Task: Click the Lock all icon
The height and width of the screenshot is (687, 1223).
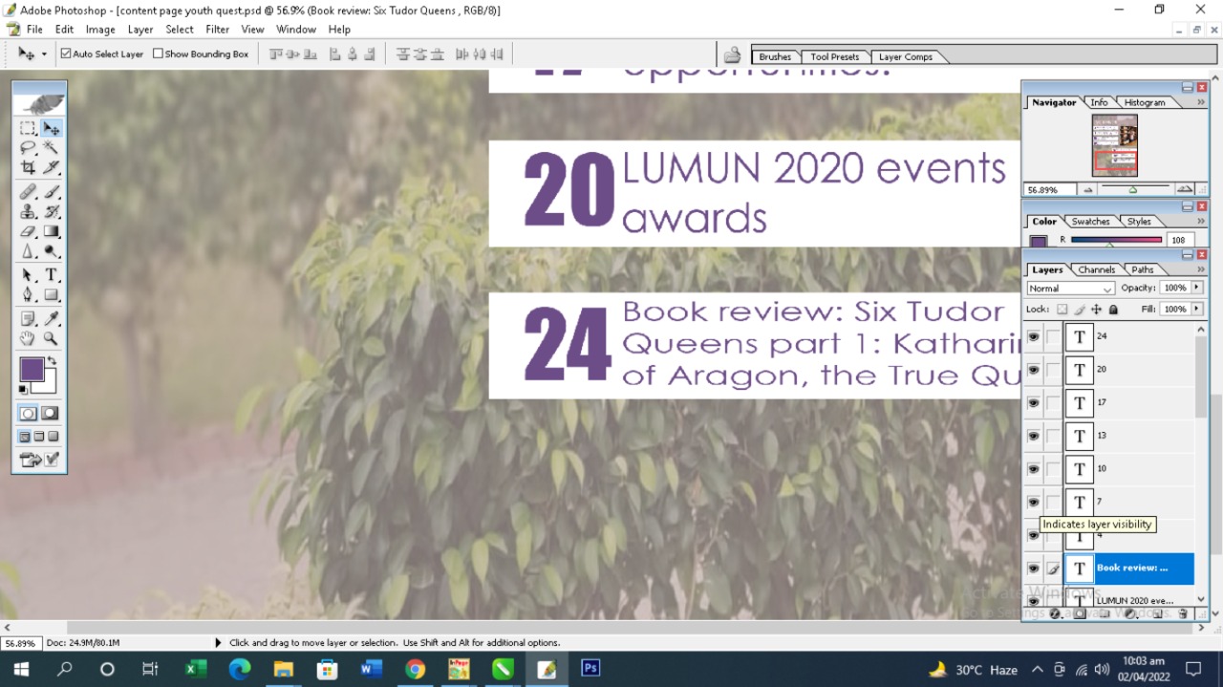Action: [x=1113, y=310]
